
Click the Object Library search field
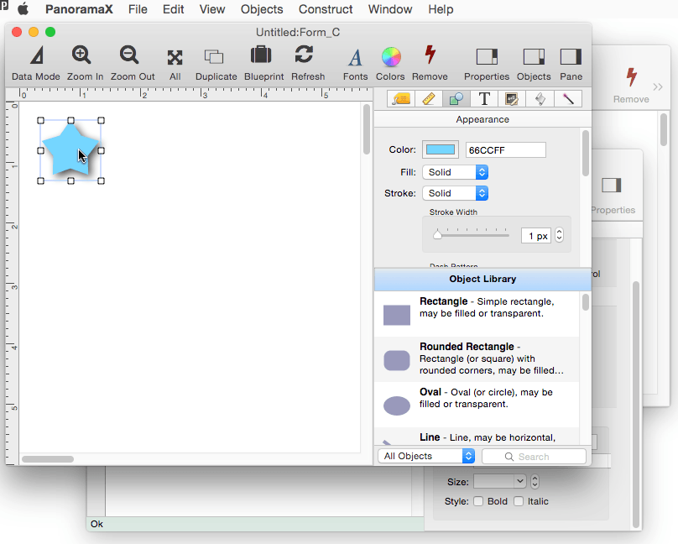coord(534,456)
